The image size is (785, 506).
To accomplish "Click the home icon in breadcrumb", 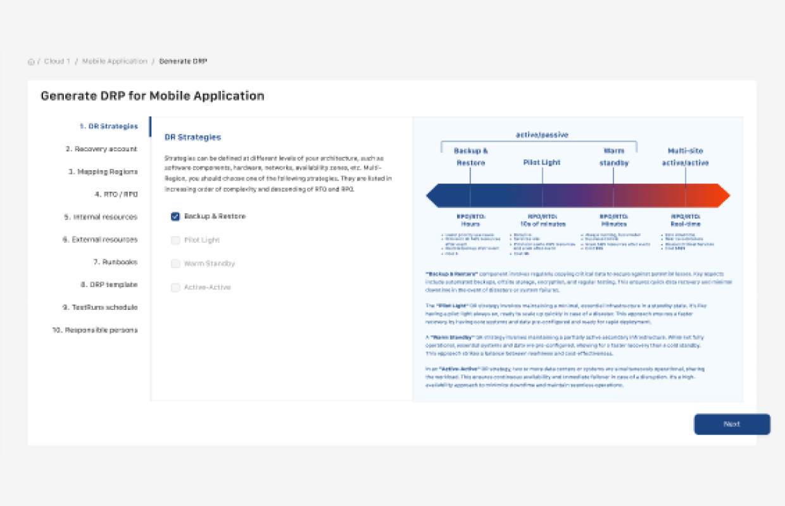I will (31, 62).
